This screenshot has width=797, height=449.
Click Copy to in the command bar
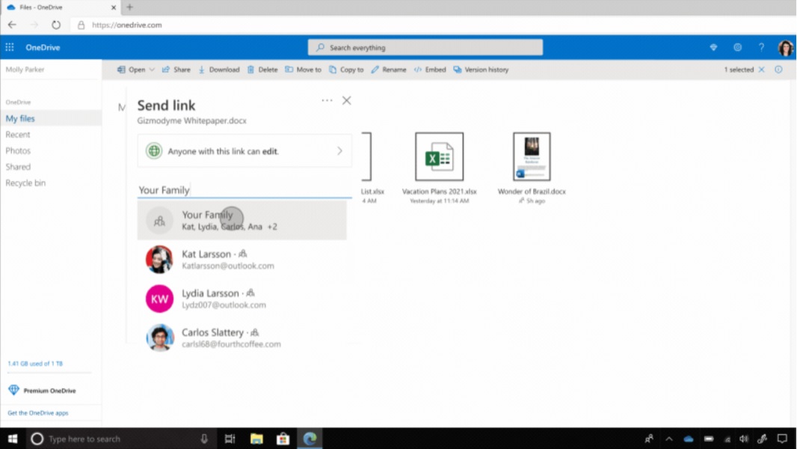point(346,70)
